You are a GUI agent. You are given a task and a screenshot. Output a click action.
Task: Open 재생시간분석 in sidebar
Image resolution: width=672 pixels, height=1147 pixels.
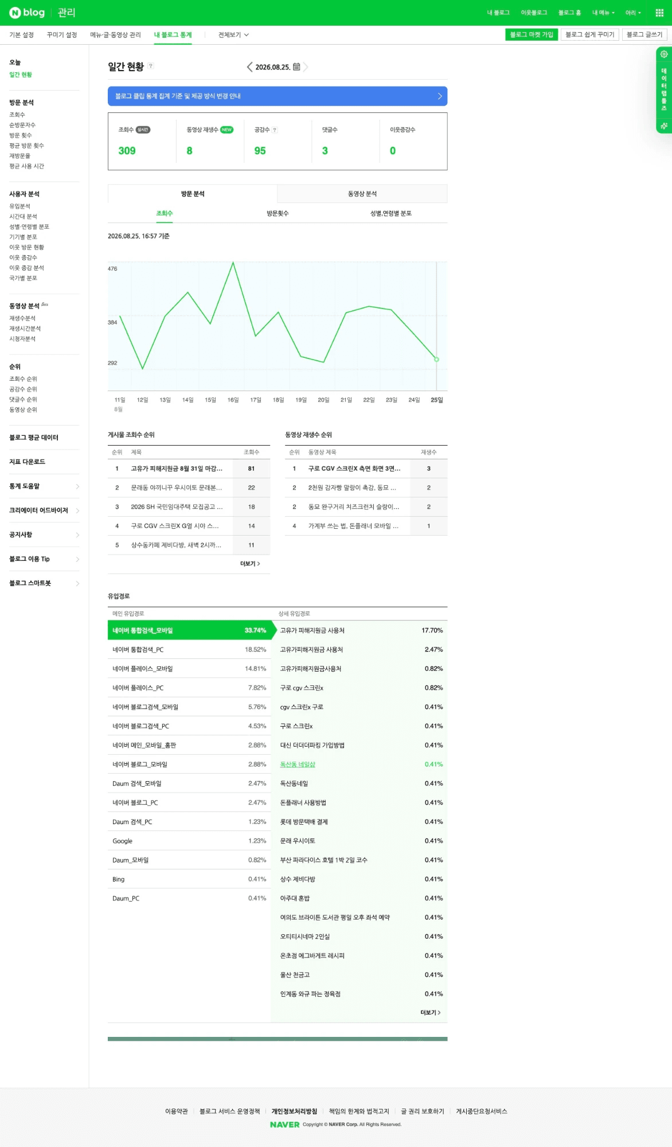25,329
